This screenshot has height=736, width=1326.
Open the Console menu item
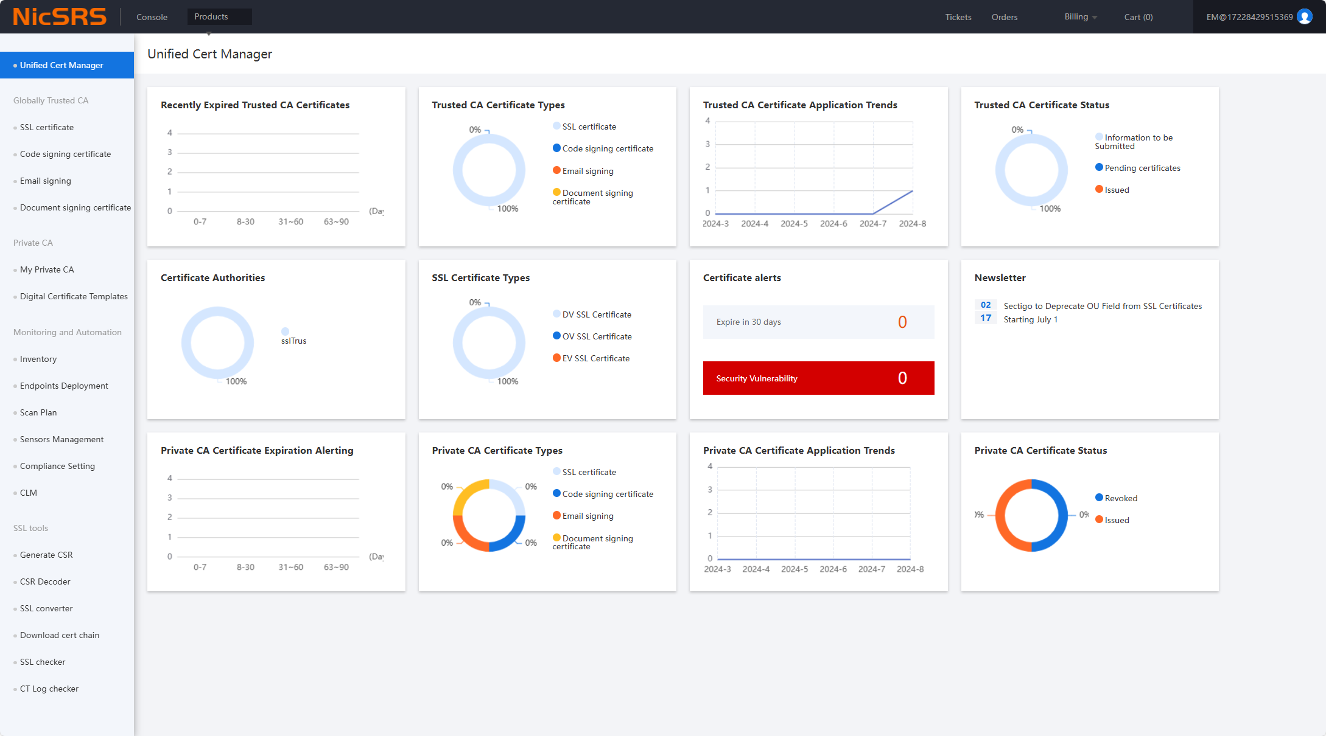pyautogui.click(x=152, y=17)
